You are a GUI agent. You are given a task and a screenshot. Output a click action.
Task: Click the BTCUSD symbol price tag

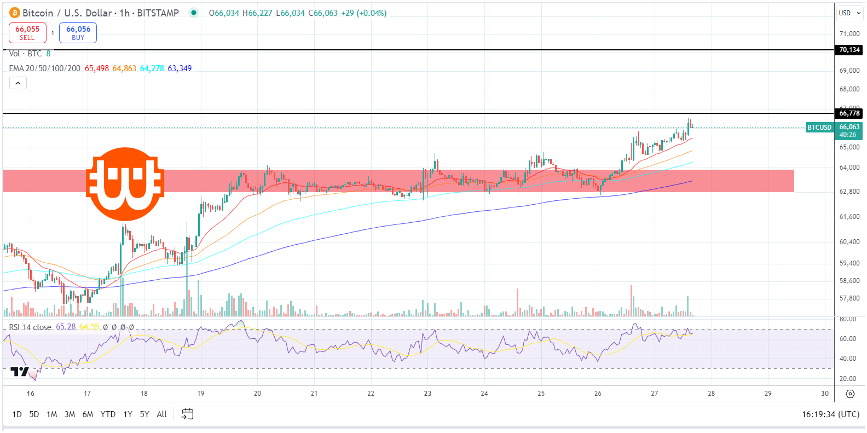pos(819,128)
